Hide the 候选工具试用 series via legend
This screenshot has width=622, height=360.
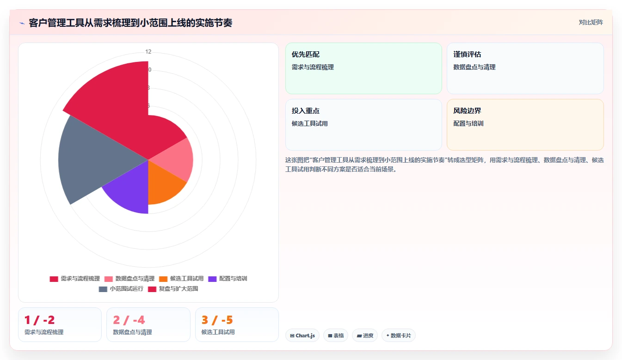[181, 279]
